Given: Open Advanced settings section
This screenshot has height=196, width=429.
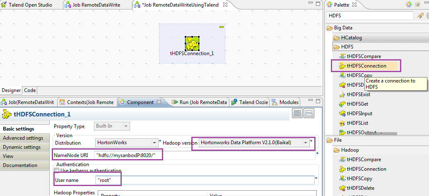Looking at the screenshot, I should click(x=24, y=138).
